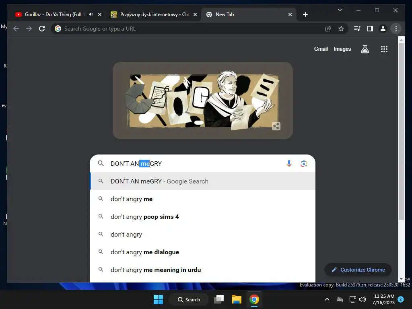
Task: Open the clock and date panel
Action: [383, 299]
